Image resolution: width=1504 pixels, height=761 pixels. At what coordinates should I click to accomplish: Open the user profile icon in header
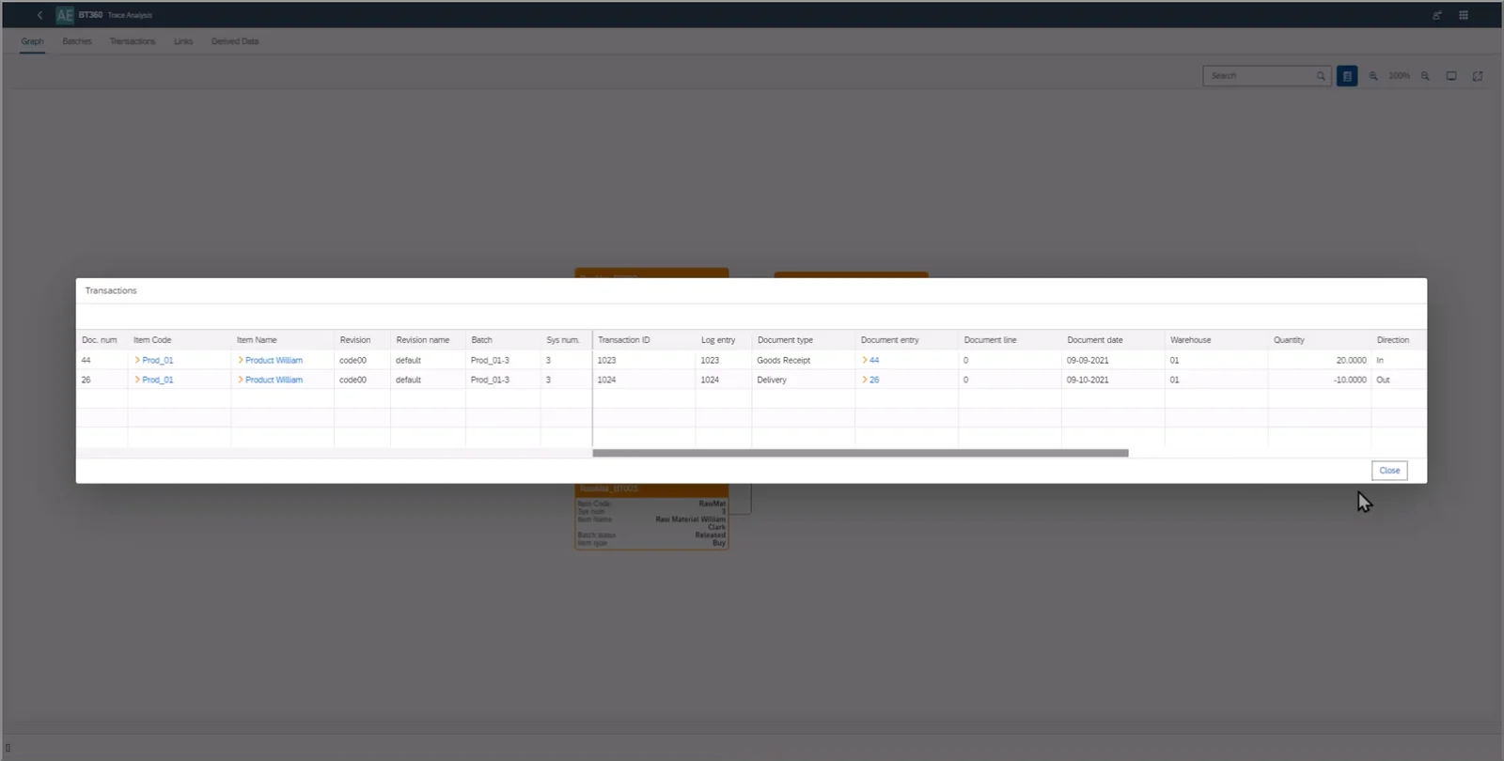(x=1437, y=15)
